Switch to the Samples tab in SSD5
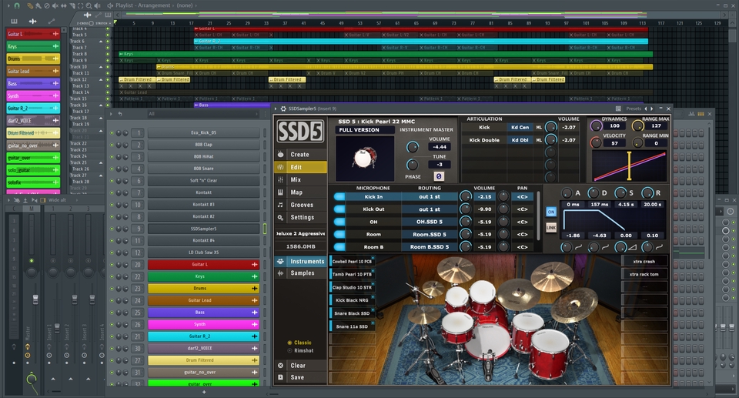Image resolution: width=739 pixels, height=398 pixels. [x=301, y=273]
